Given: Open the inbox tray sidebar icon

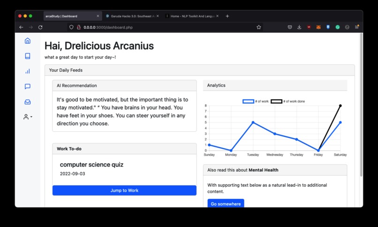Looking at the screenshot, I should (28, 102).
